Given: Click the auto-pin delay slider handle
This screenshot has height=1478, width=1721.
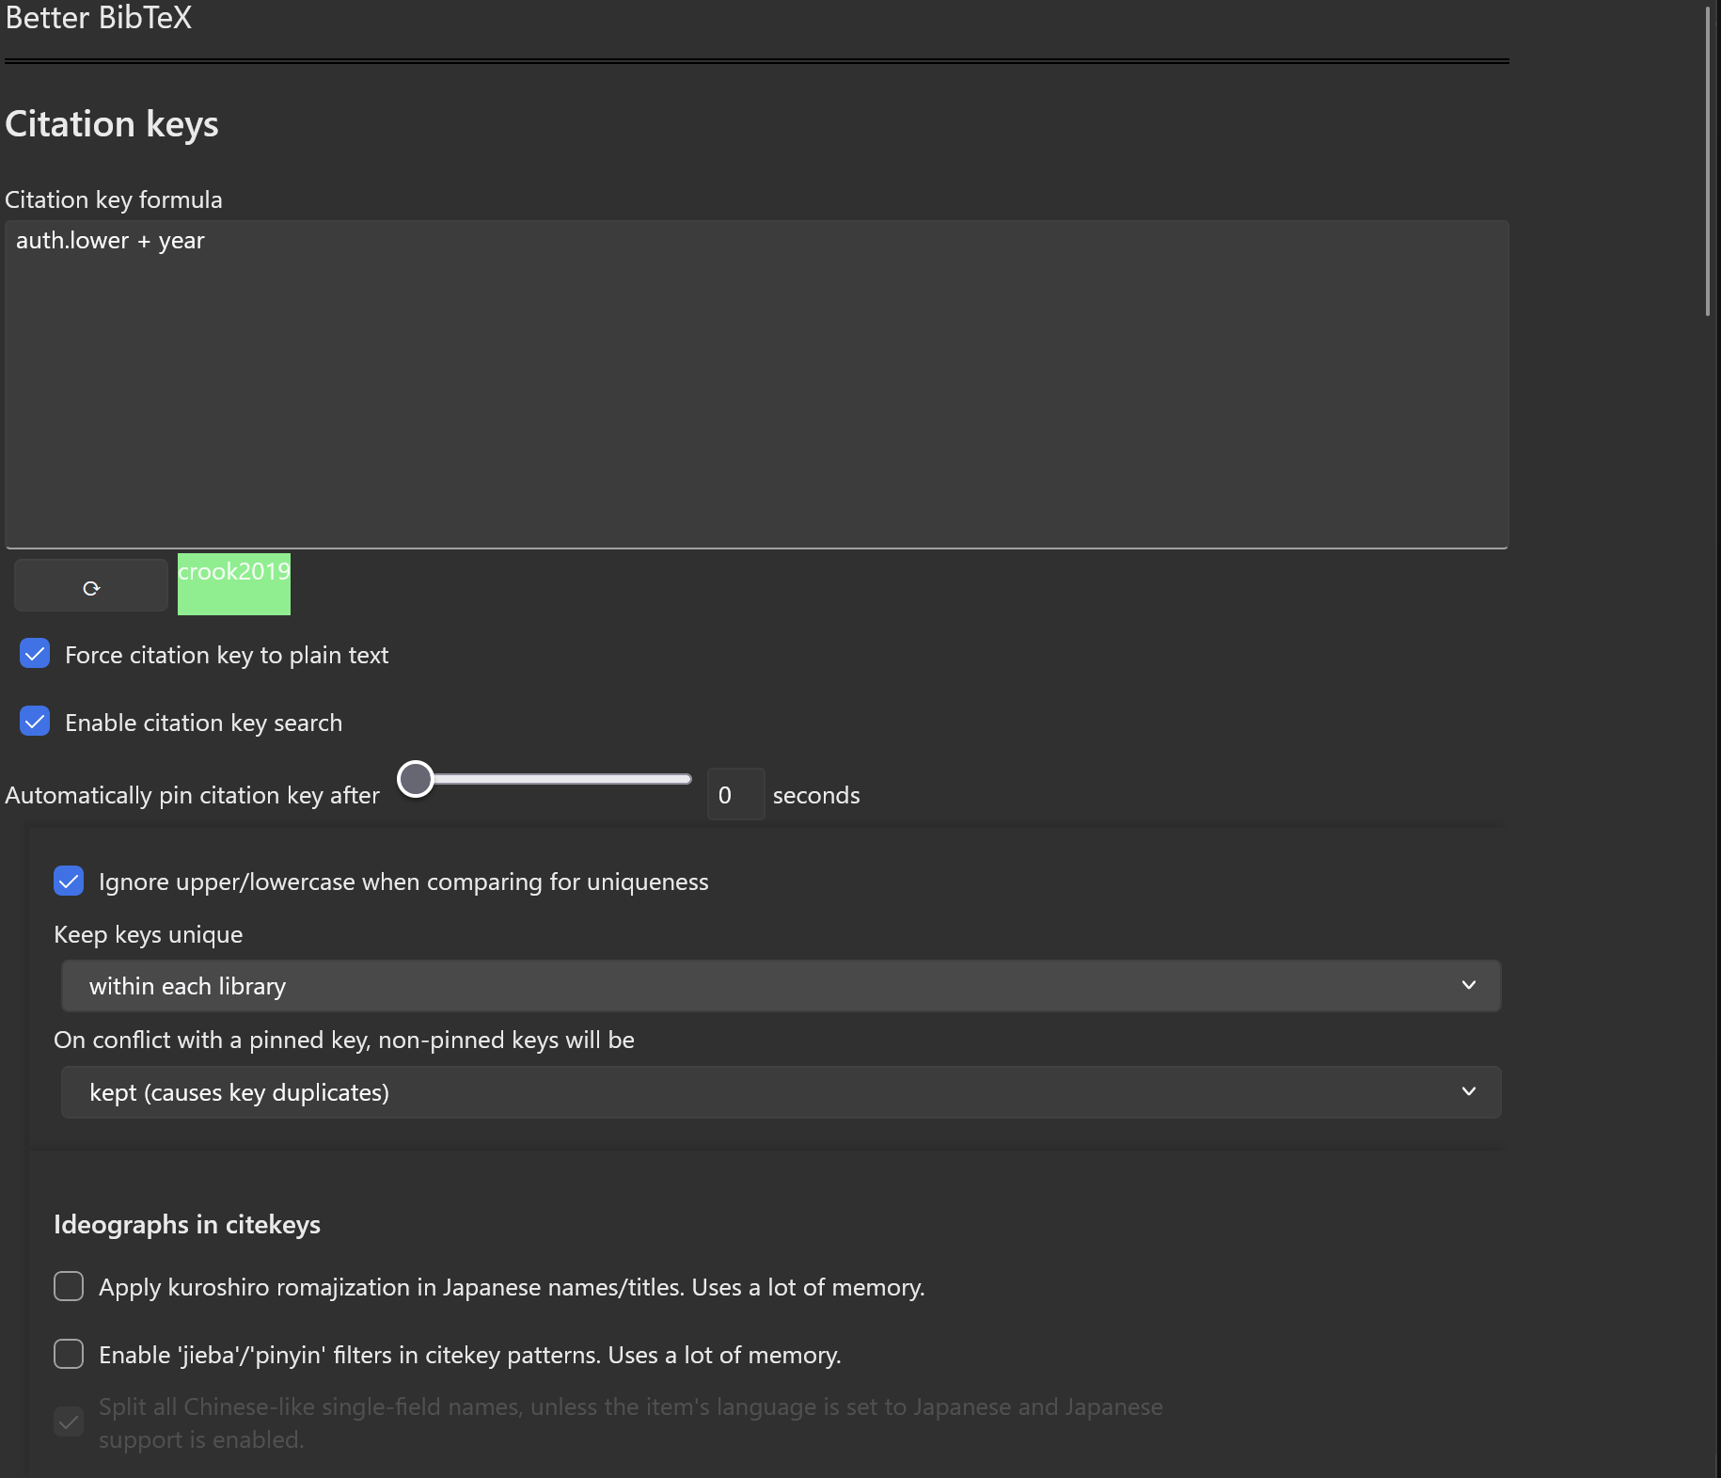Looking at the screenshot, I should 416,779.
